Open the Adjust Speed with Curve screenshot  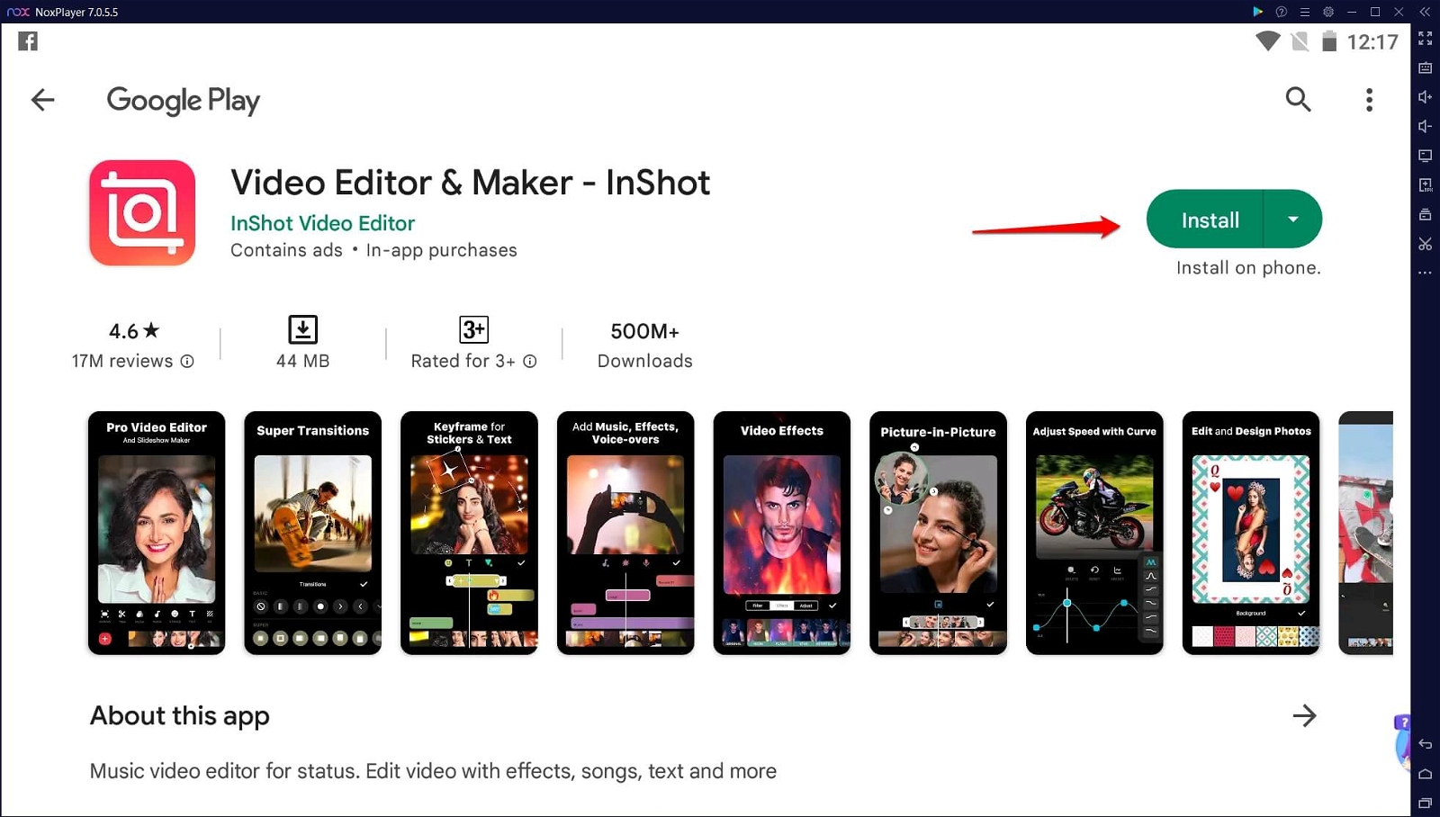point(1094,533)
